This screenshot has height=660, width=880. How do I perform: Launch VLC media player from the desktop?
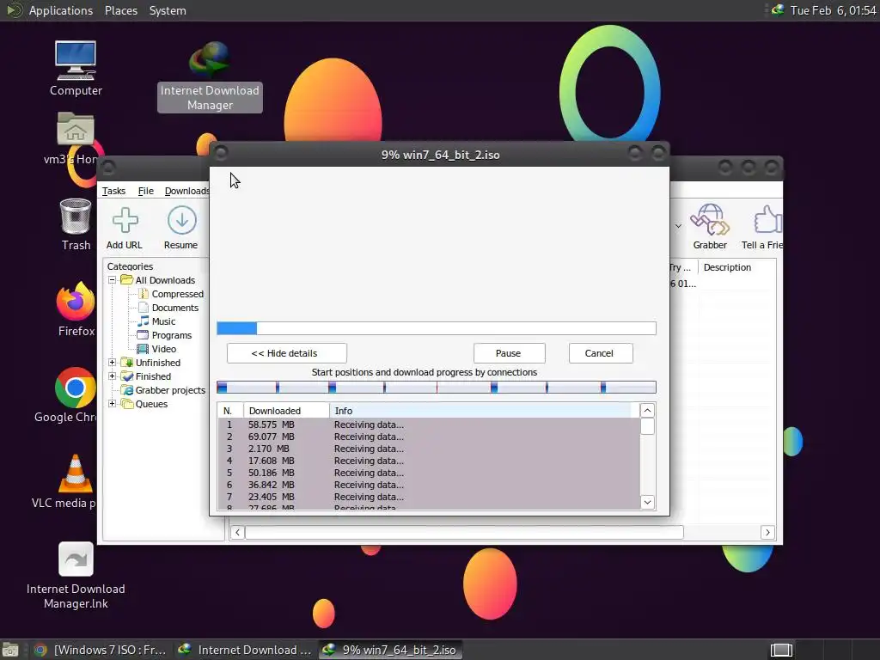(x=76, y=474)
